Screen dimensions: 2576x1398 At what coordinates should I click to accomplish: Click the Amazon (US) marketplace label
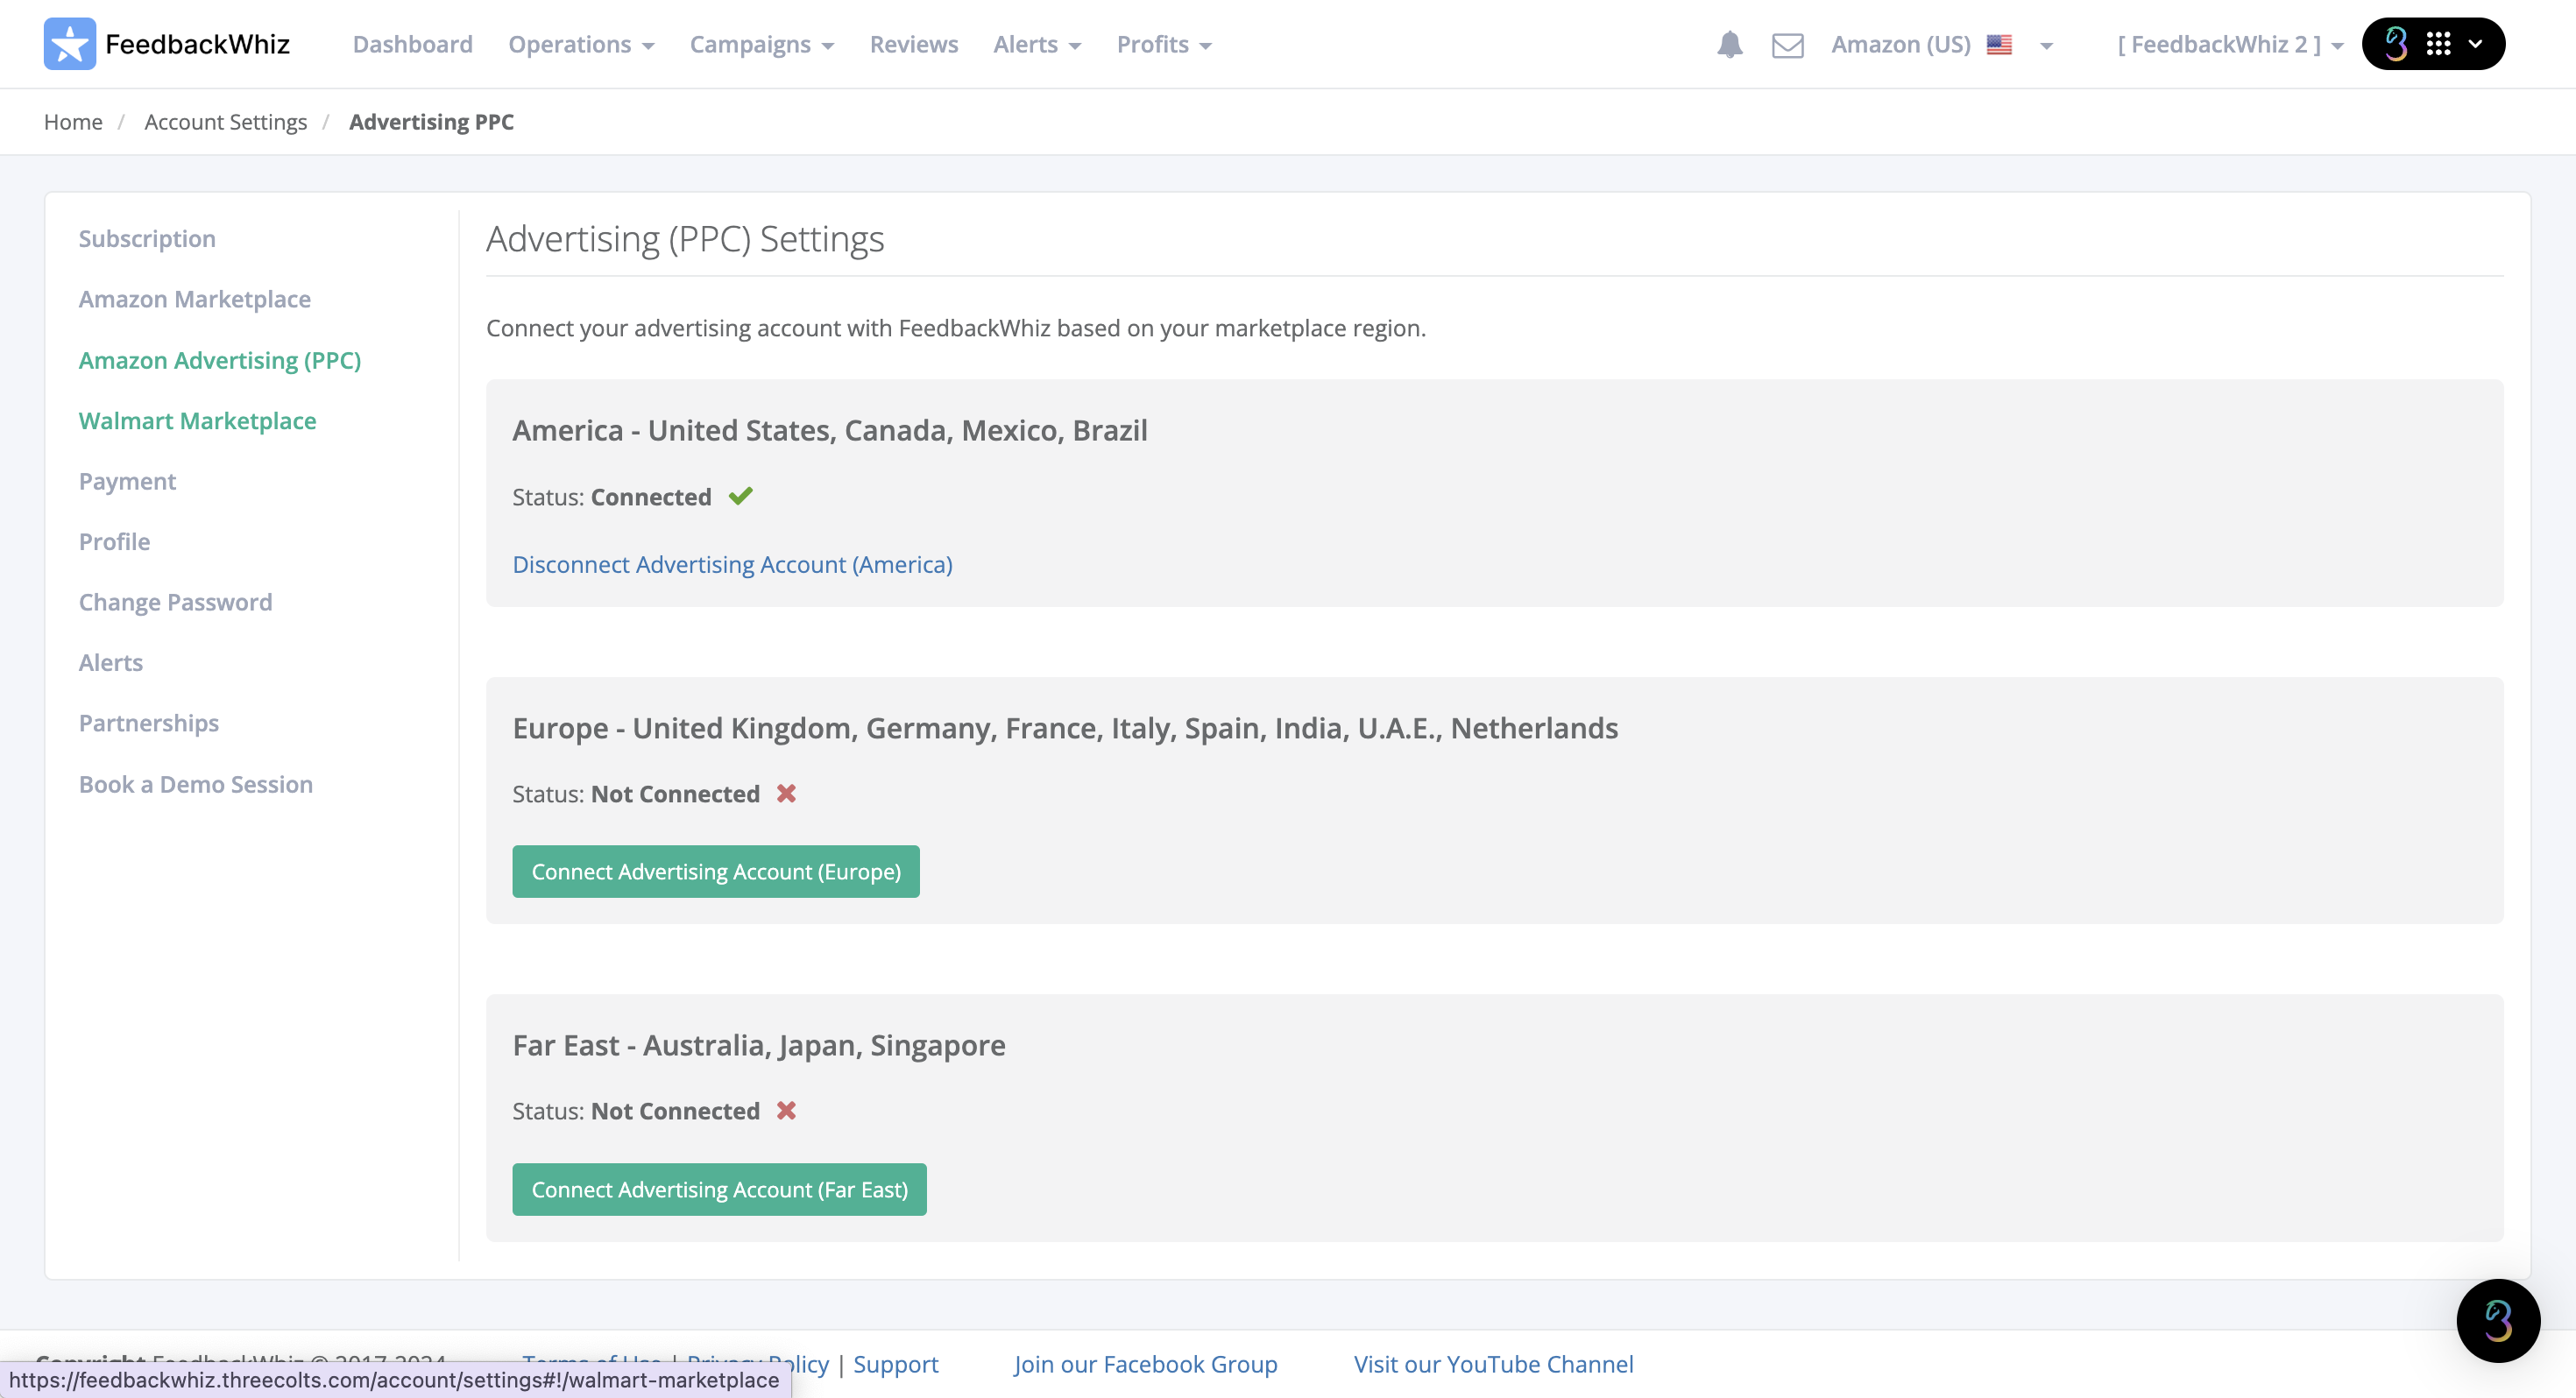coord(1900,44)
